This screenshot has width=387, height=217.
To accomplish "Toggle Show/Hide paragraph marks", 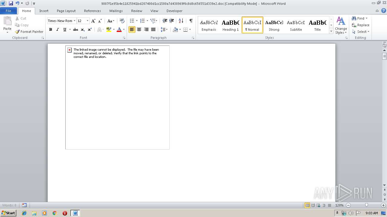I will (191, 21).
